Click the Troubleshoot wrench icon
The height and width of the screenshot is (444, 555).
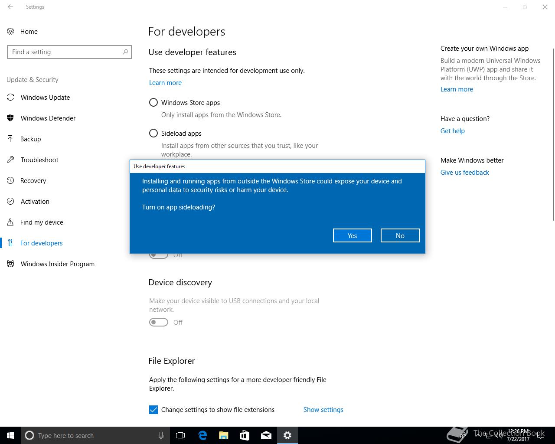(10, 160)
